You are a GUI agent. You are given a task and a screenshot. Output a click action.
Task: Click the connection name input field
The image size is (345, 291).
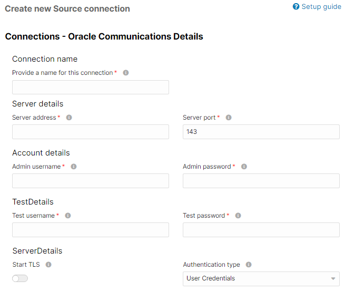coord(91,87)
